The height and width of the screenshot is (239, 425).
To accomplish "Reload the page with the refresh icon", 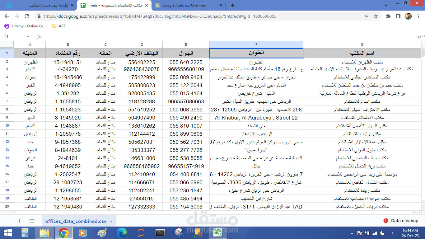I will [27, 16].
